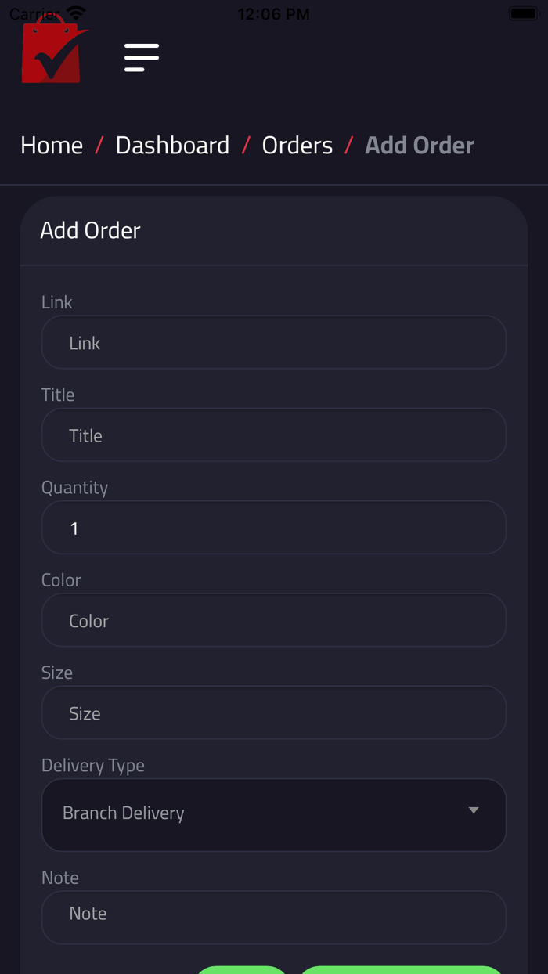Focus the Size input field
548x974 pixels.
click(x=274, y=712)
